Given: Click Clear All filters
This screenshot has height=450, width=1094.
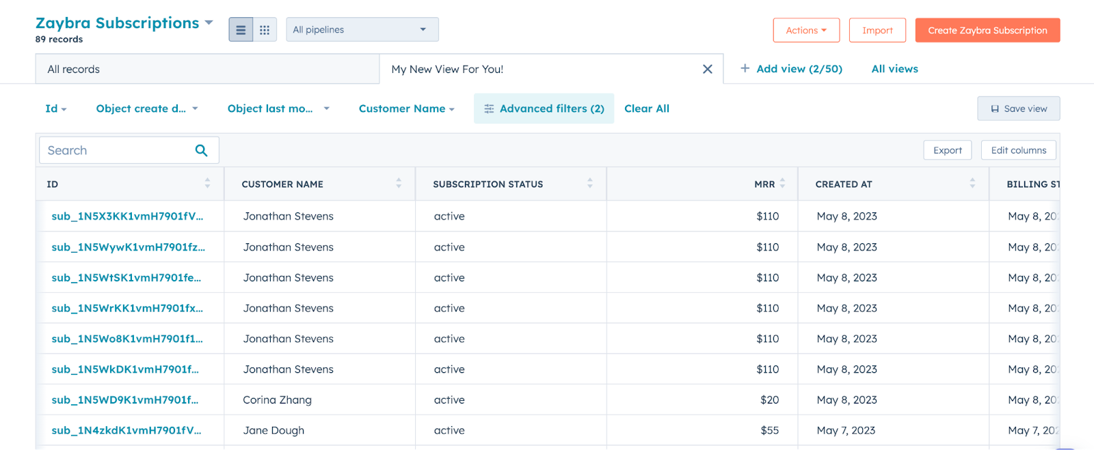Looking at the screenshot, I should tap(647, 109).
